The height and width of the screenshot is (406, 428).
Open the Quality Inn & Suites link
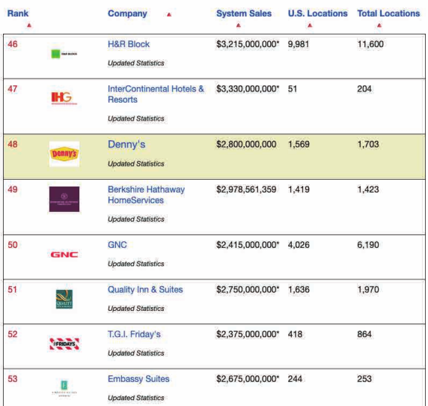click(145, 289)
